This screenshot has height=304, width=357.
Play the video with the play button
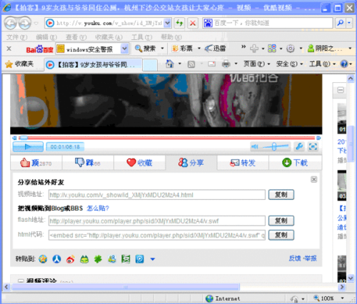28,147
